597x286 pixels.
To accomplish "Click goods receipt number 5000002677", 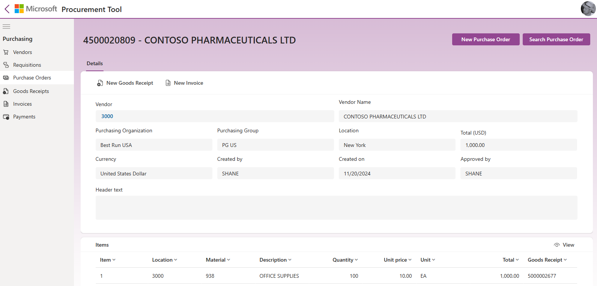I will pyautogui.click(x=542, y=276).
